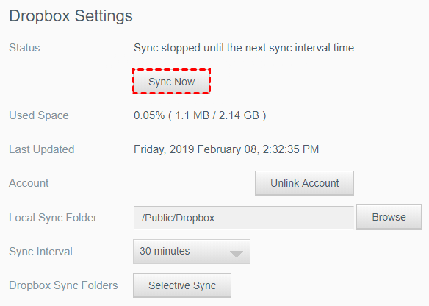The image size is (429, 306).
Task: Click the Used Space label
Action: [x=39, y=115]
